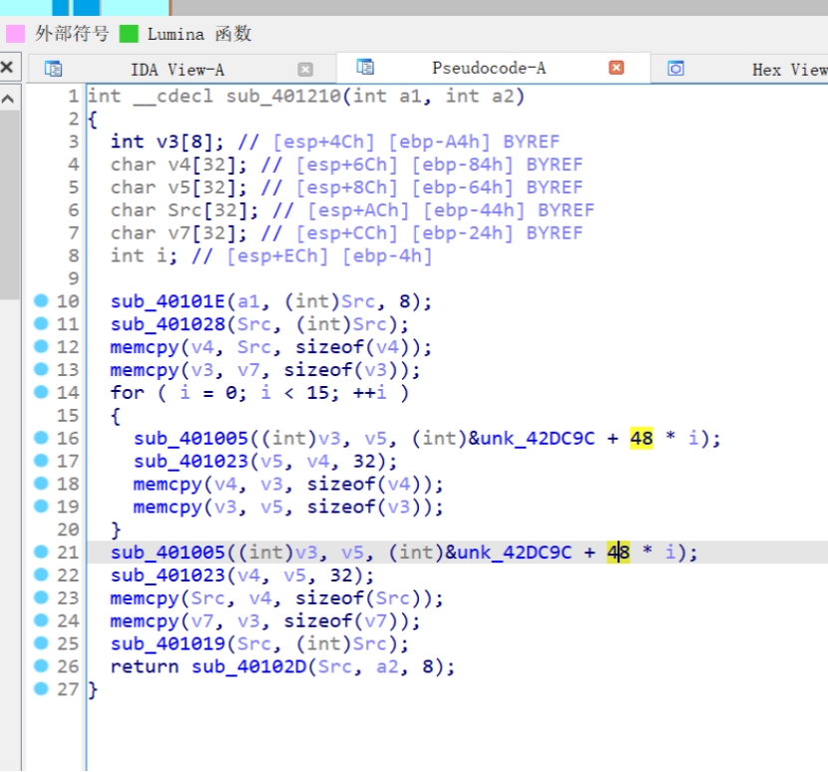Click the IDA View-A tab icon
The image size is (828, 772).
click(x=53, y=69)
